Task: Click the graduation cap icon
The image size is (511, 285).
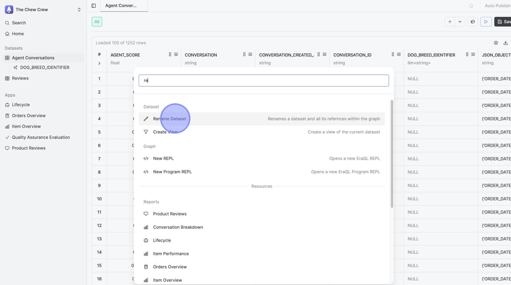Action: point(473,22)
